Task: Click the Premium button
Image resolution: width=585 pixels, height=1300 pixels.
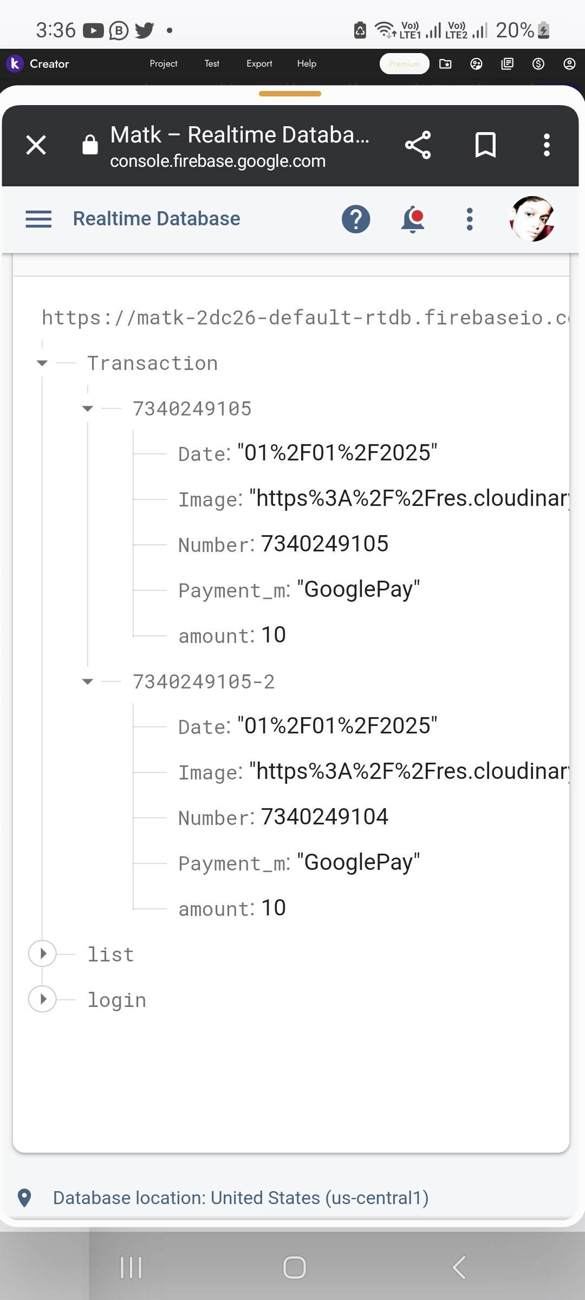Action: click(x=405, y=63)
